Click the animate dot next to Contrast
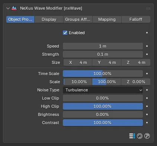 point(147,123)
